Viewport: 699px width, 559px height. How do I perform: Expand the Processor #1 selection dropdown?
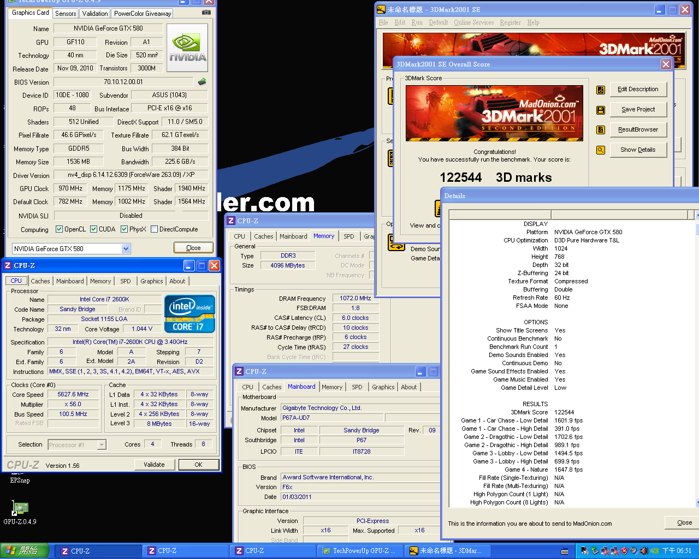pos(102,445)
